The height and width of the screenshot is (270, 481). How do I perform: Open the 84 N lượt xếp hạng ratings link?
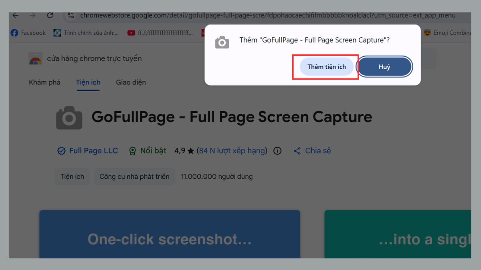[x=232, y=151]
